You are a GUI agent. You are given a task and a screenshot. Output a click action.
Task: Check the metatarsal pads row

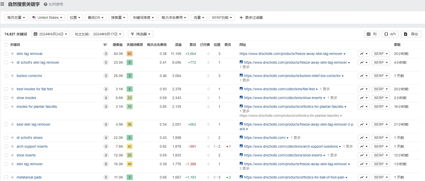pos(6,177)
